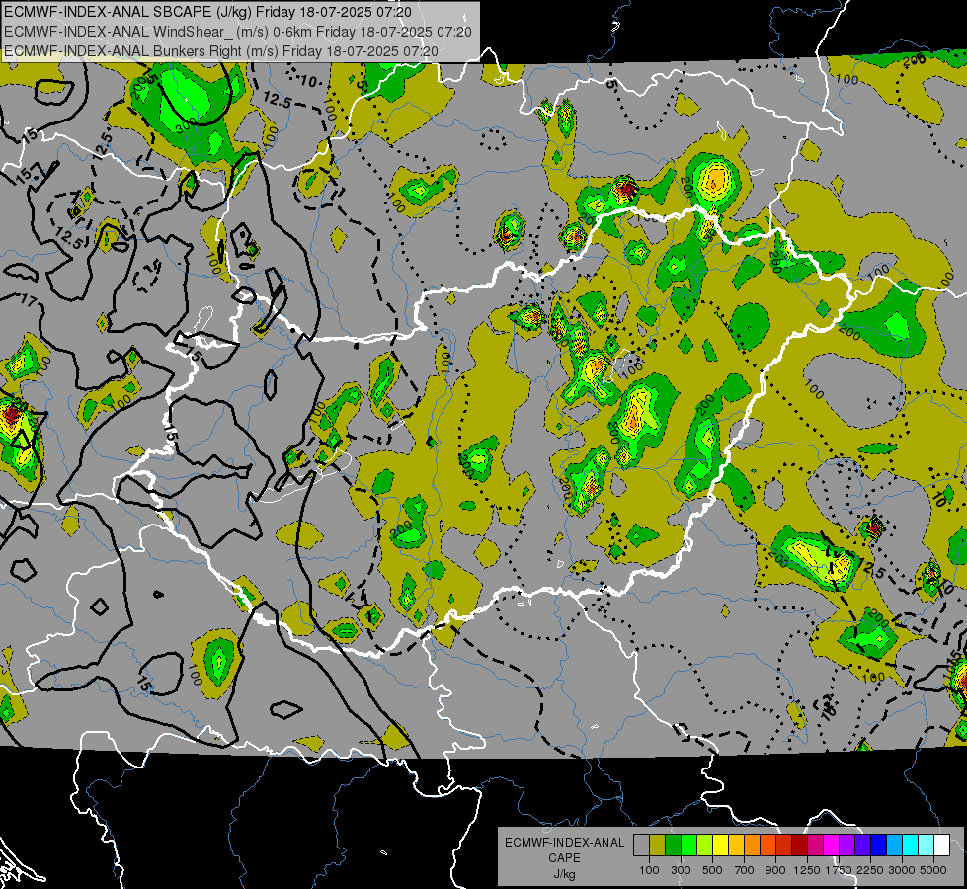The height and width of the screenshot is (889, 967).
Task: Pick the pure blue legend swatch
Action: (x=879, y=846)
